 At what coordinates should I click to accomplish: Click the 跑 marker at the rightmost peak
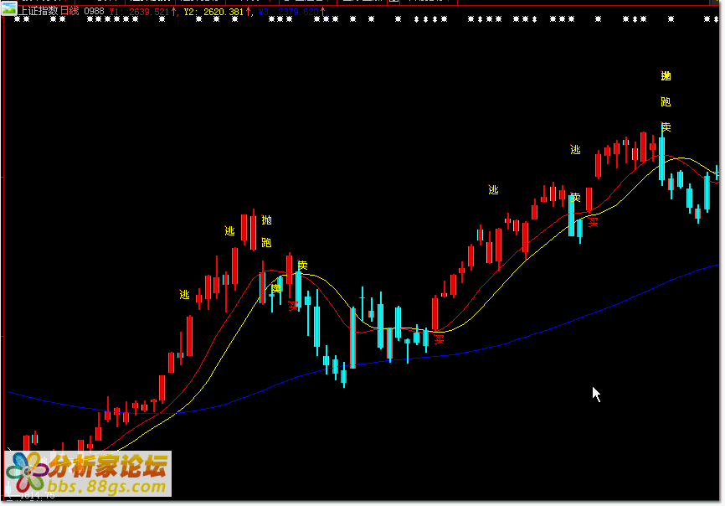[x=666, y=101]
